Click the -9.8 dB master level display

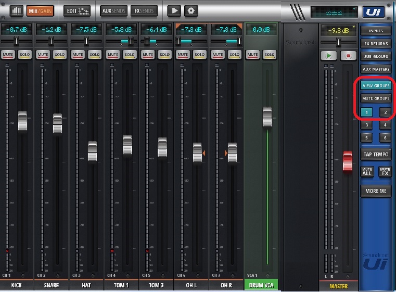(338, 31)
